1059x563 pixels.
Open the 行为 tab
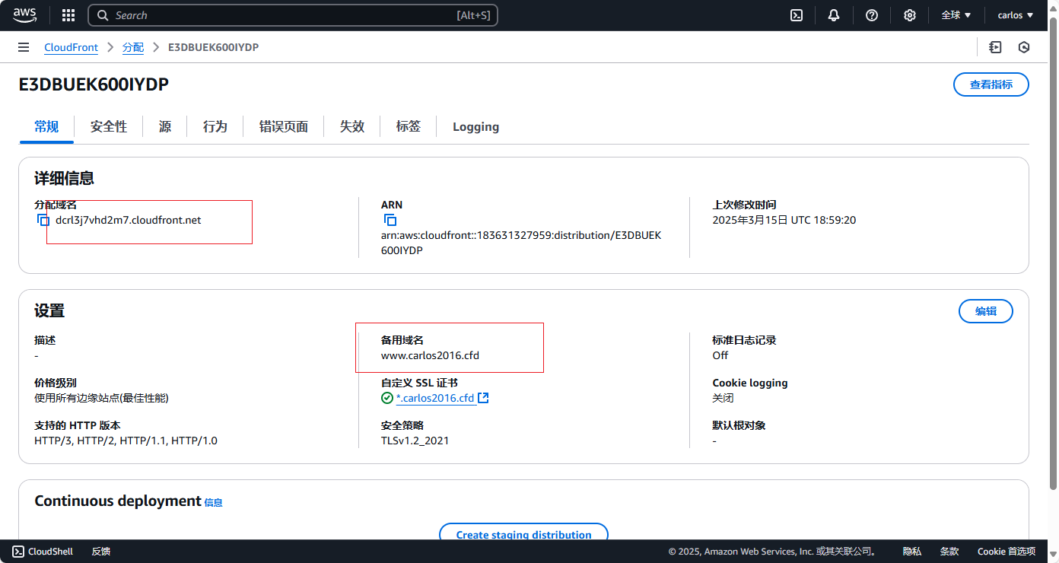[215, 127]
